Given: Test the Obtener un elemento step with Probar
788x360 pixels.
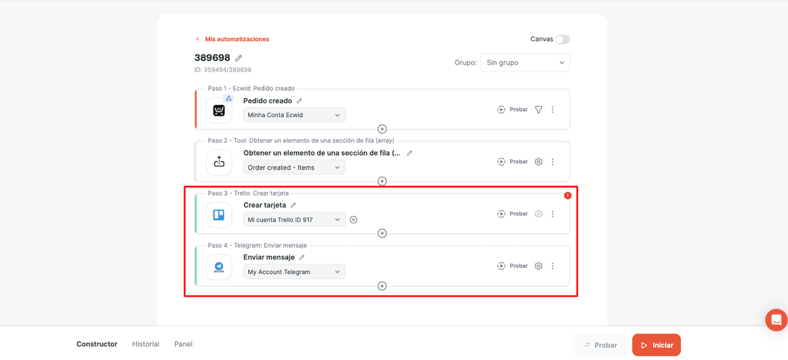Looking at the screenshot, I should (x=513, y=162).
